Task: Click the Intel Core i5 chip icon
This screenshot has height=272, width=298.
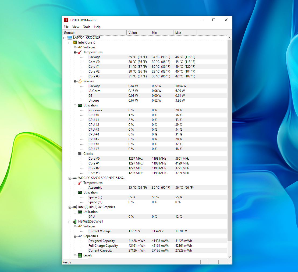Action: point(75,42)
